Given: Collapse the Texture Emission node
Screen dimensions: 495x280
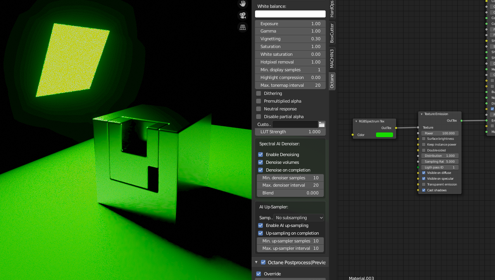Looking at the screenshot, I should pos(422,114).
